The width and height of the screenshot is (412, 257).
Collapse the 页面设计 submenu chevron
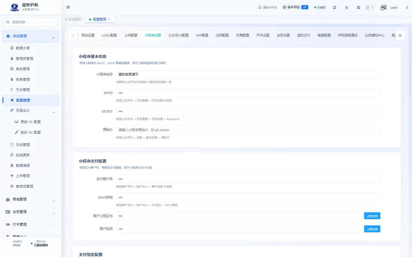click(54, 113)
